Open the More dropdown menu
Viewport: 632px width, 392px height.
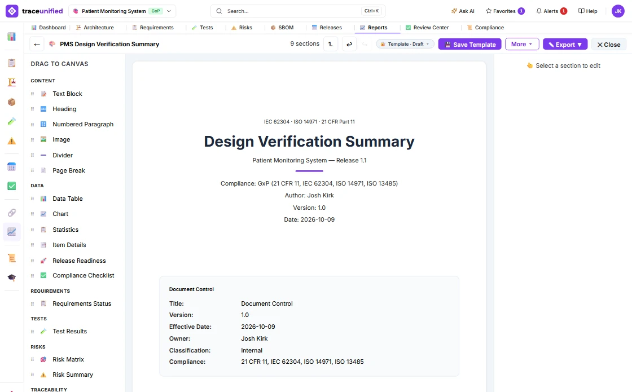(x=522, y=45)
